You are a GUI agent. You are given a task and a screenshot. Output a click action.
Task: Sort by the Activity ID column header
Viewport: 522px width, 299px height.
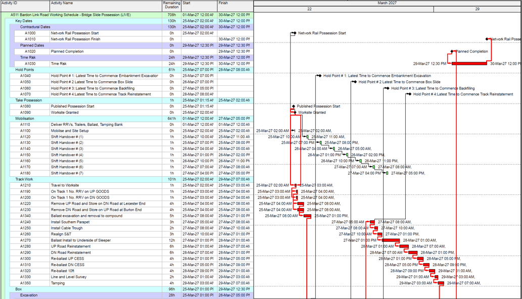tap(25, 6)
